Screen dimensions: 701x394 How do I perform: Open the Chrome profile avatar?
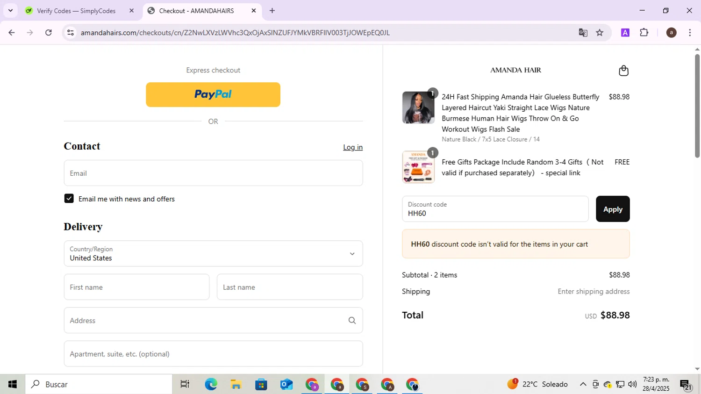tap(672, 33)
